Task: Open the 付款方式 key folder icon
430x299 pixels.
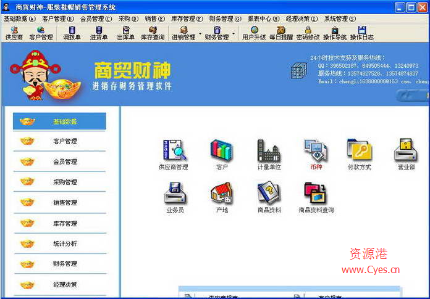Action: [360, 155]
